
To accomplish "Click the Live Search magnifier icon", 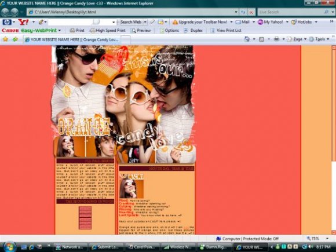I will pyautogui.click(x=326, y=12).
